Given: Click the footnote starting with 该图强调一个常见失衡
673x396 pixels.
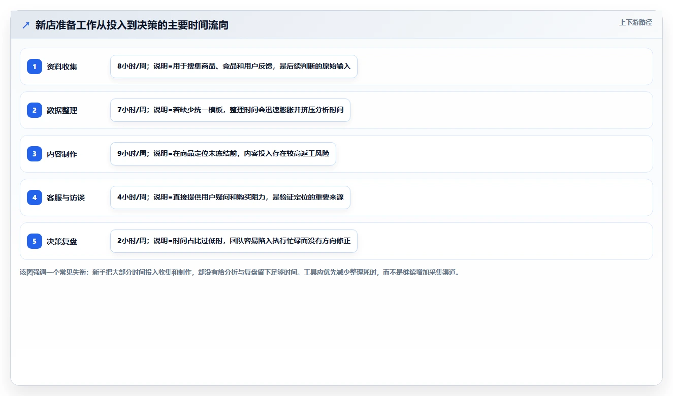Looking at the screenshot, I should coord(240,272).
